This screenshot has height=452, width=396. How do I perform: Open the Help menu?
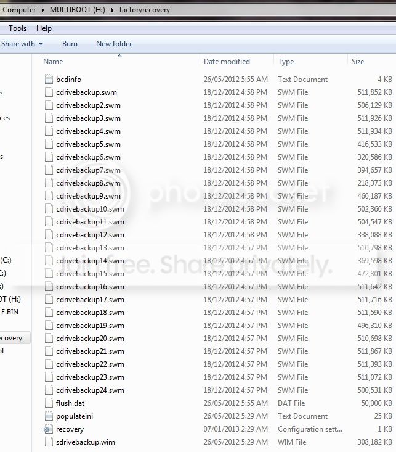point(44,28)
